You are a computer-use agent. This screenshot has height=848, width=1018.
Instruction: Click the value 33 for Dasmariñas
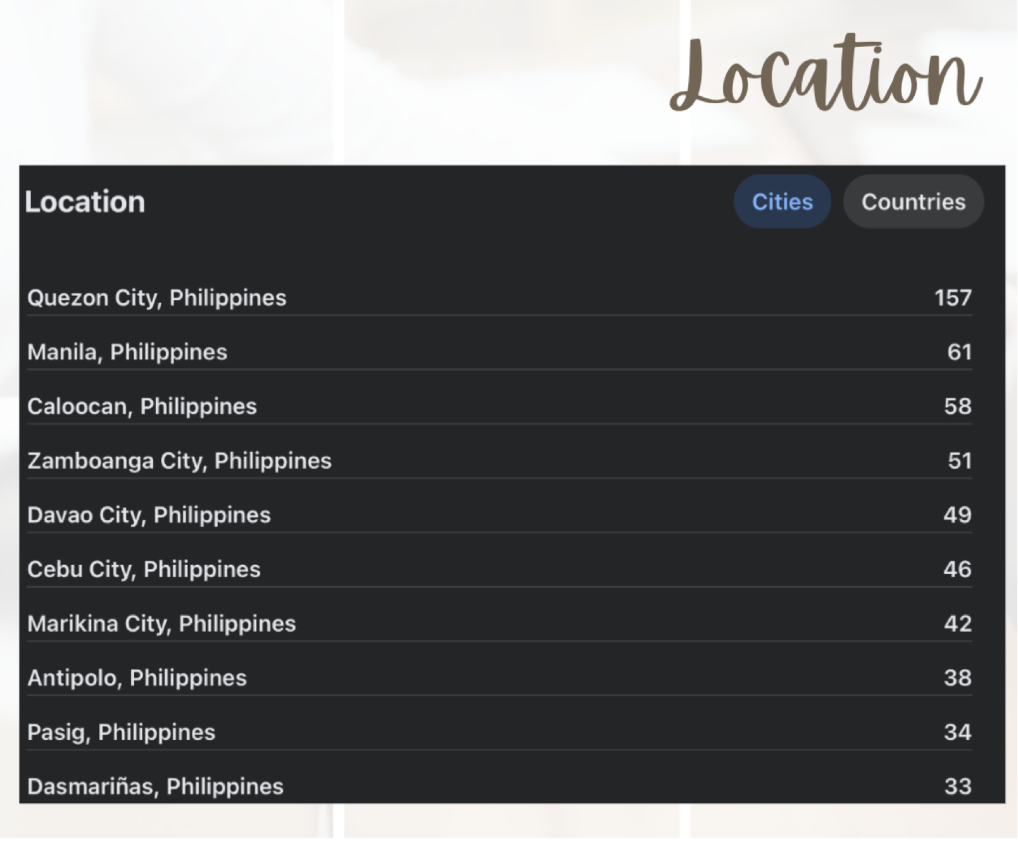[x=958, y=787]
